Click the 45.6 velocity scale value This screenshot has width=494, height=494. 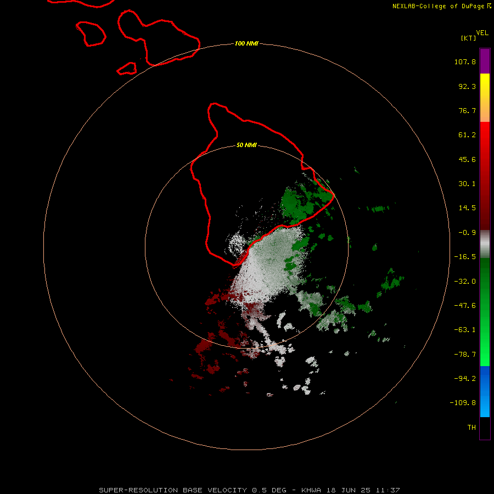pyautogui.click(x=467, y=159)
